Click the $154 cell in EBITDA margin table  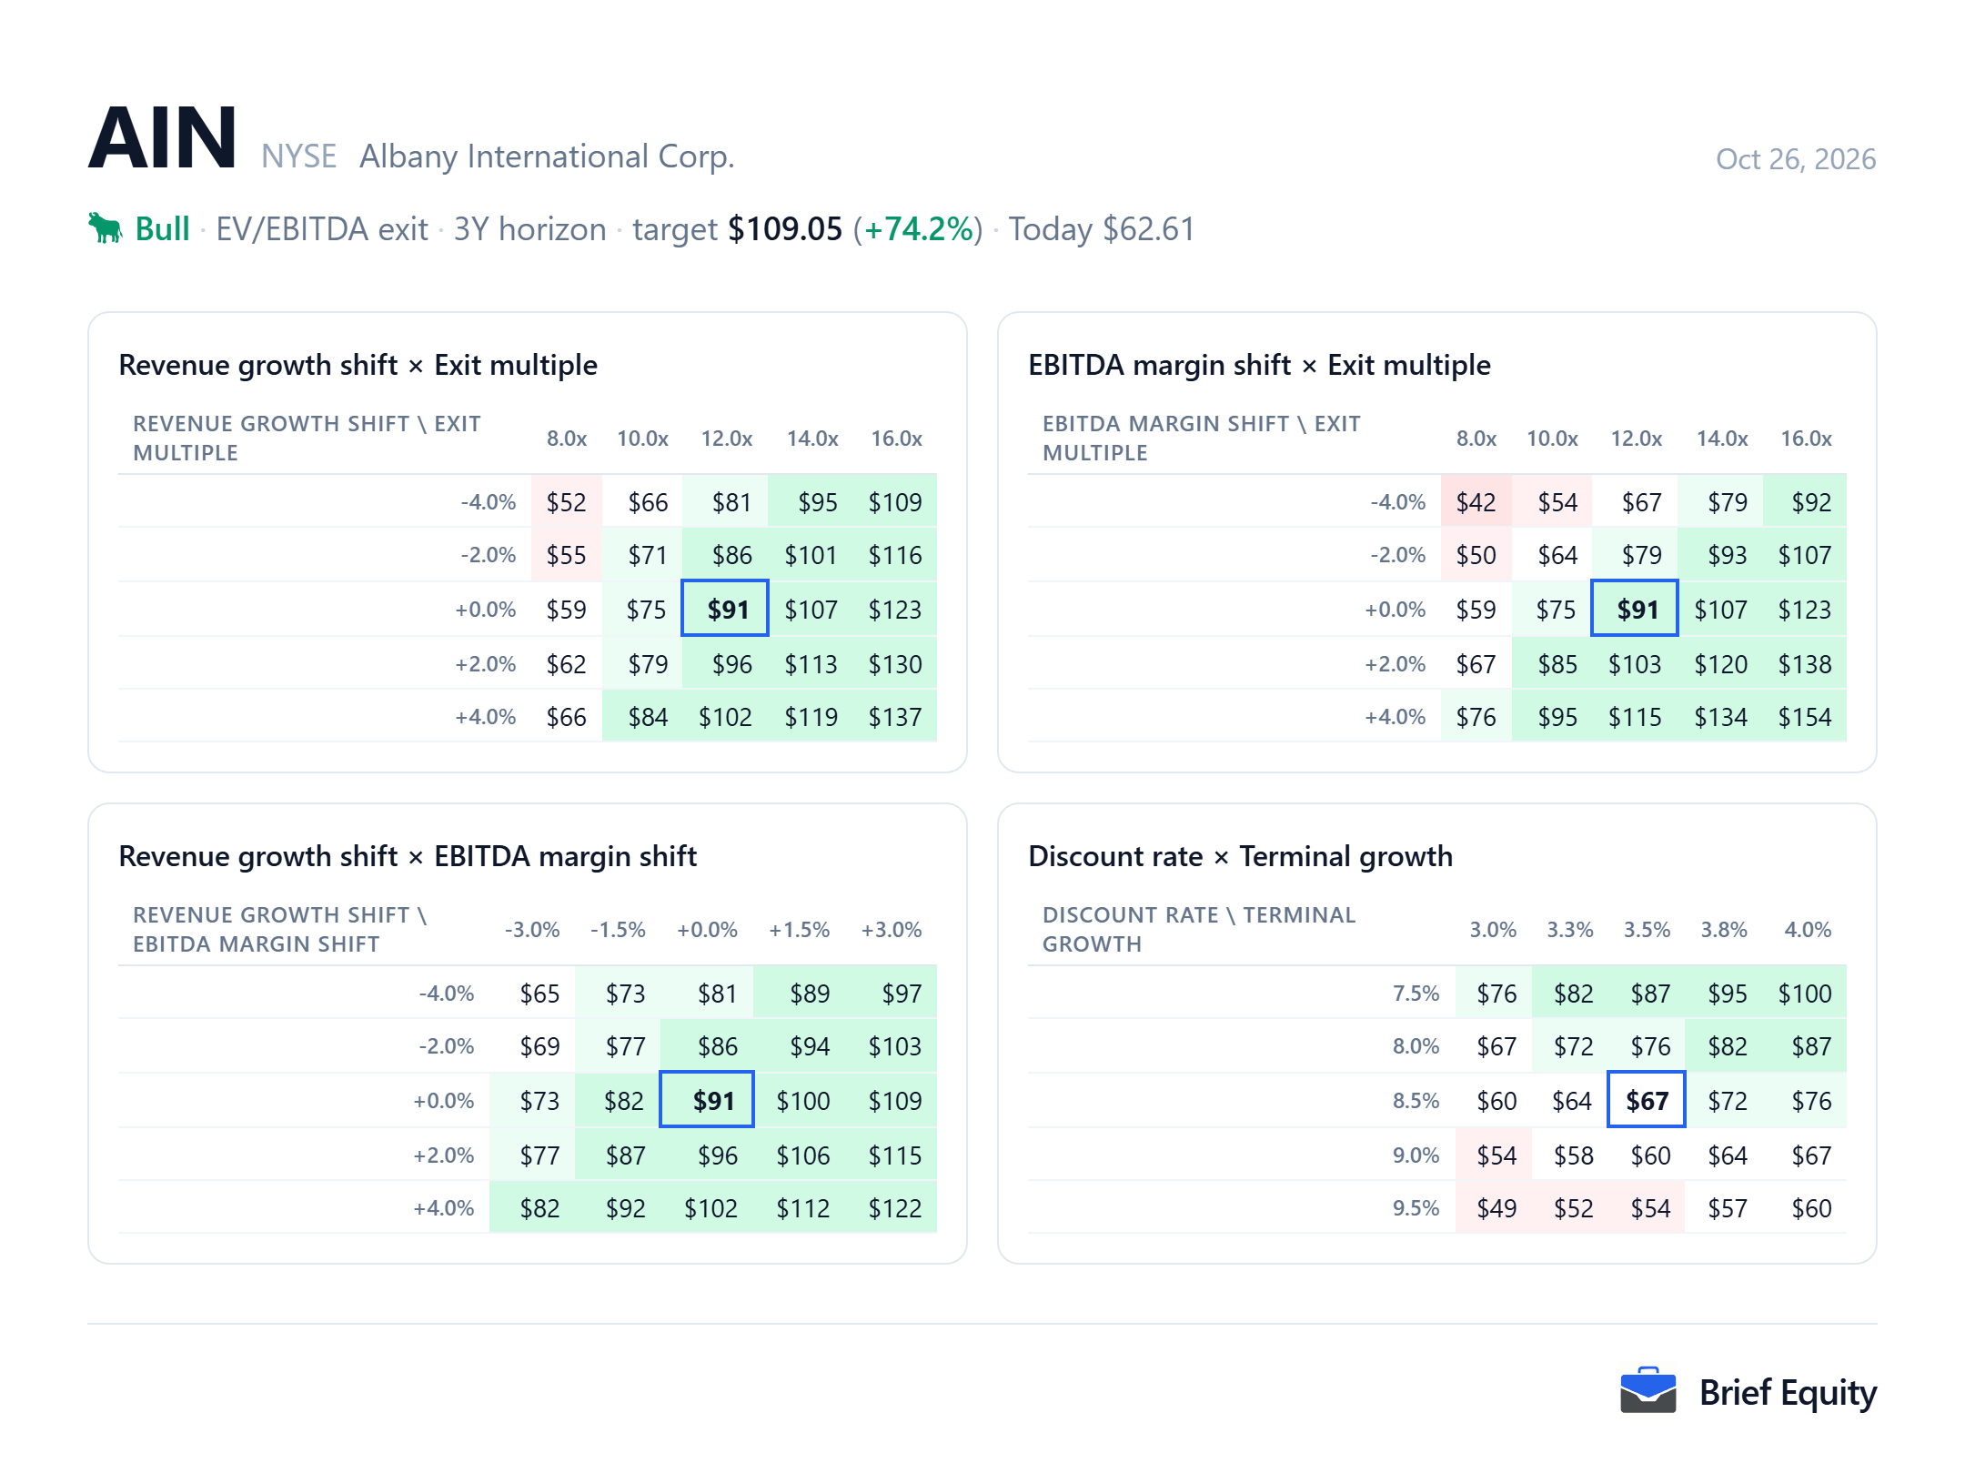point(1805,716)
